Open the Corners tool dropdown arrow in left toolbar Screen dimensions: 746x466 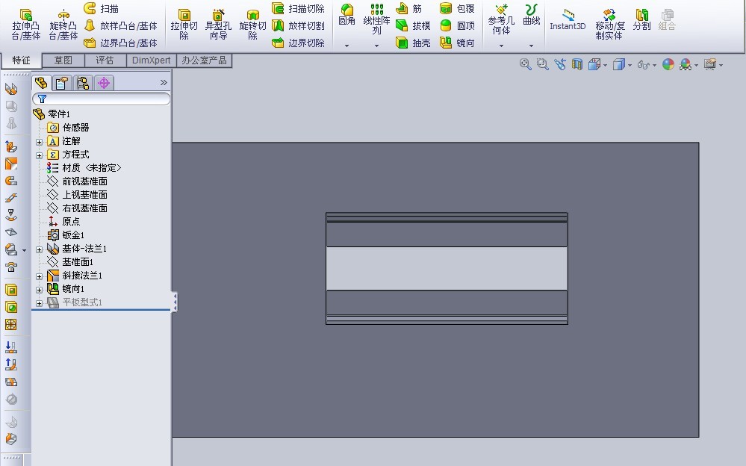[x=24, y=250]
